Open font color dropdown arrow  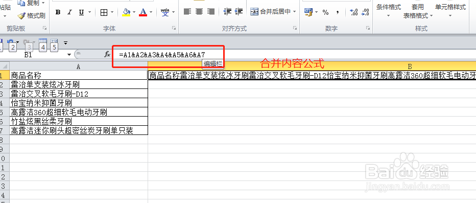click(x=151, y=12)
